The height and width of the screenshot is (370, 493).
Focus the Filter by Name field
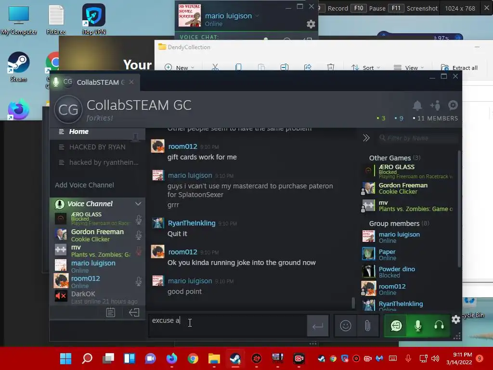(x=418, y=138)
